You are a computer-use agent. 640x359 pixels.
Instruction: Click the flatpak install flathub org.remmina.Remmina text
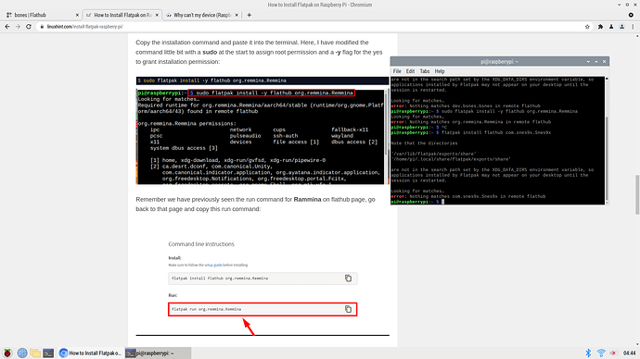point(220,279)
